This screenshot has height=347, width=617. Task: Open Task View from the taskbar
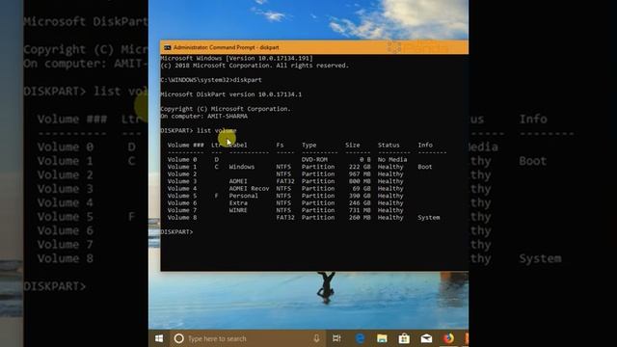(x=336, y=338)
